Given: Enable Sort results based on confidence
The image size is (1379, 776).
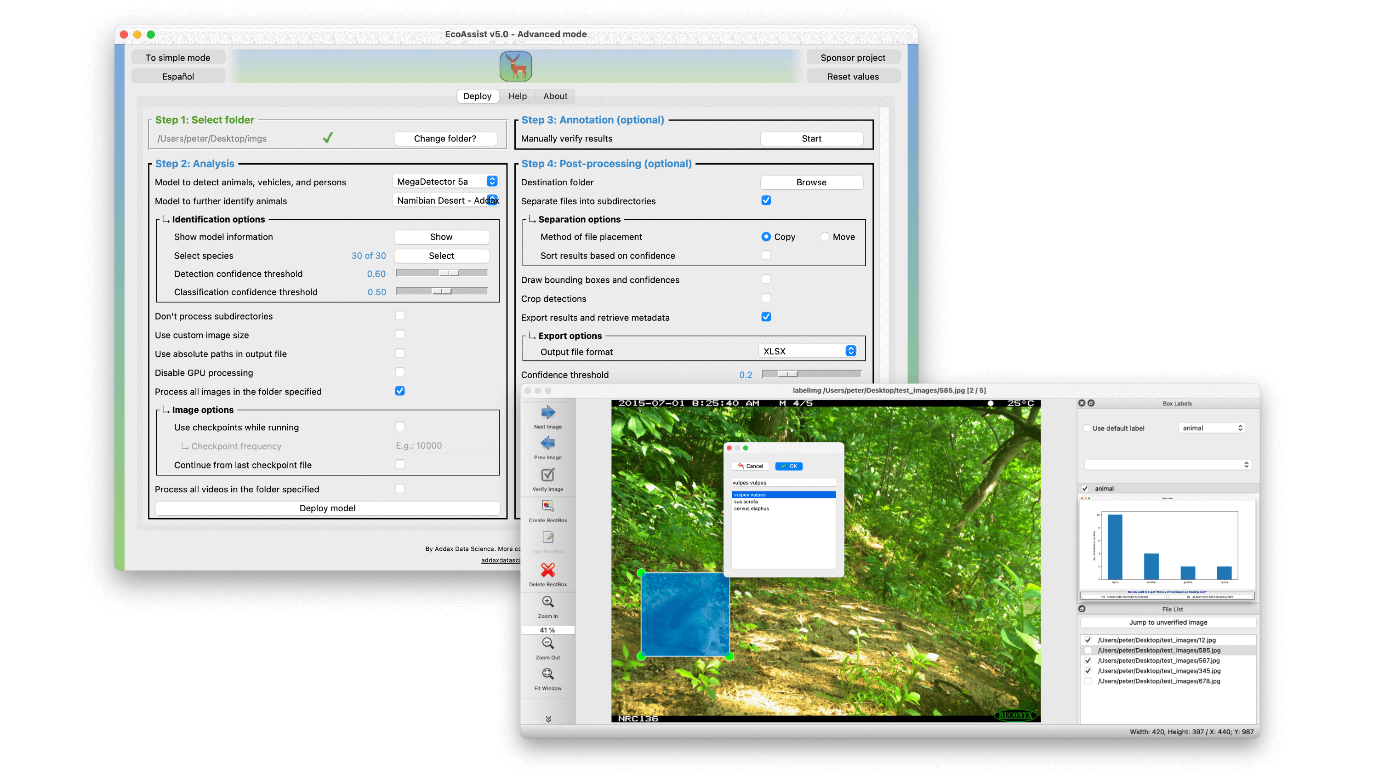Looking at the screenshot, I should (766, 255).
